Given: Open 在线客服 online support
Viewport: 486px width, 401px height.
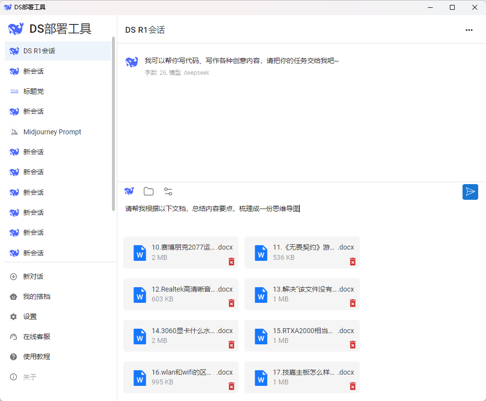Looking at the screenshot, I should coord(37,337).
